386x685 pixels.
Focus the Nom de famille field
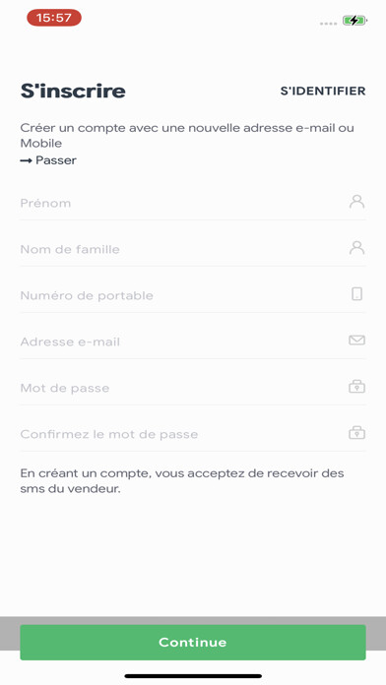coord(193,249)
